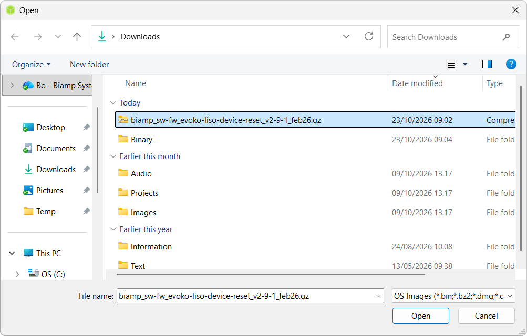The image size is (527, 336).
Task: Expand the Bo - Biamp Syst OneDrive node
Action: 13,85
